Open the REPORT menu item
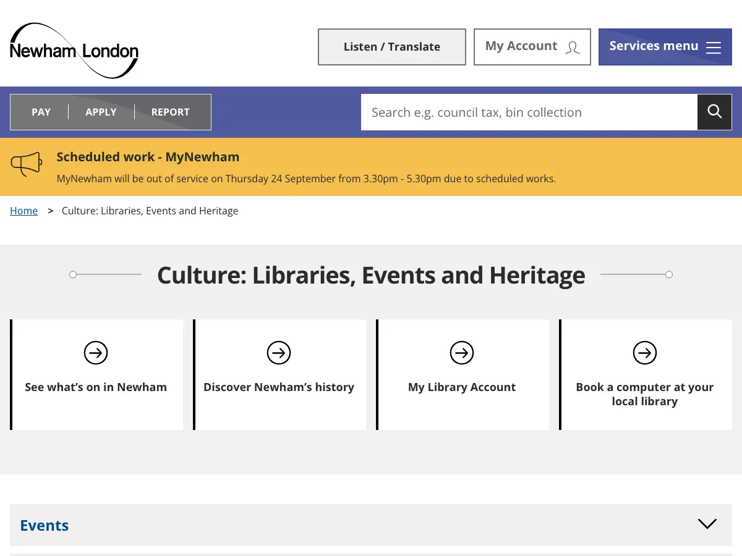Screen dimensions: 742x556 point(171,112)
